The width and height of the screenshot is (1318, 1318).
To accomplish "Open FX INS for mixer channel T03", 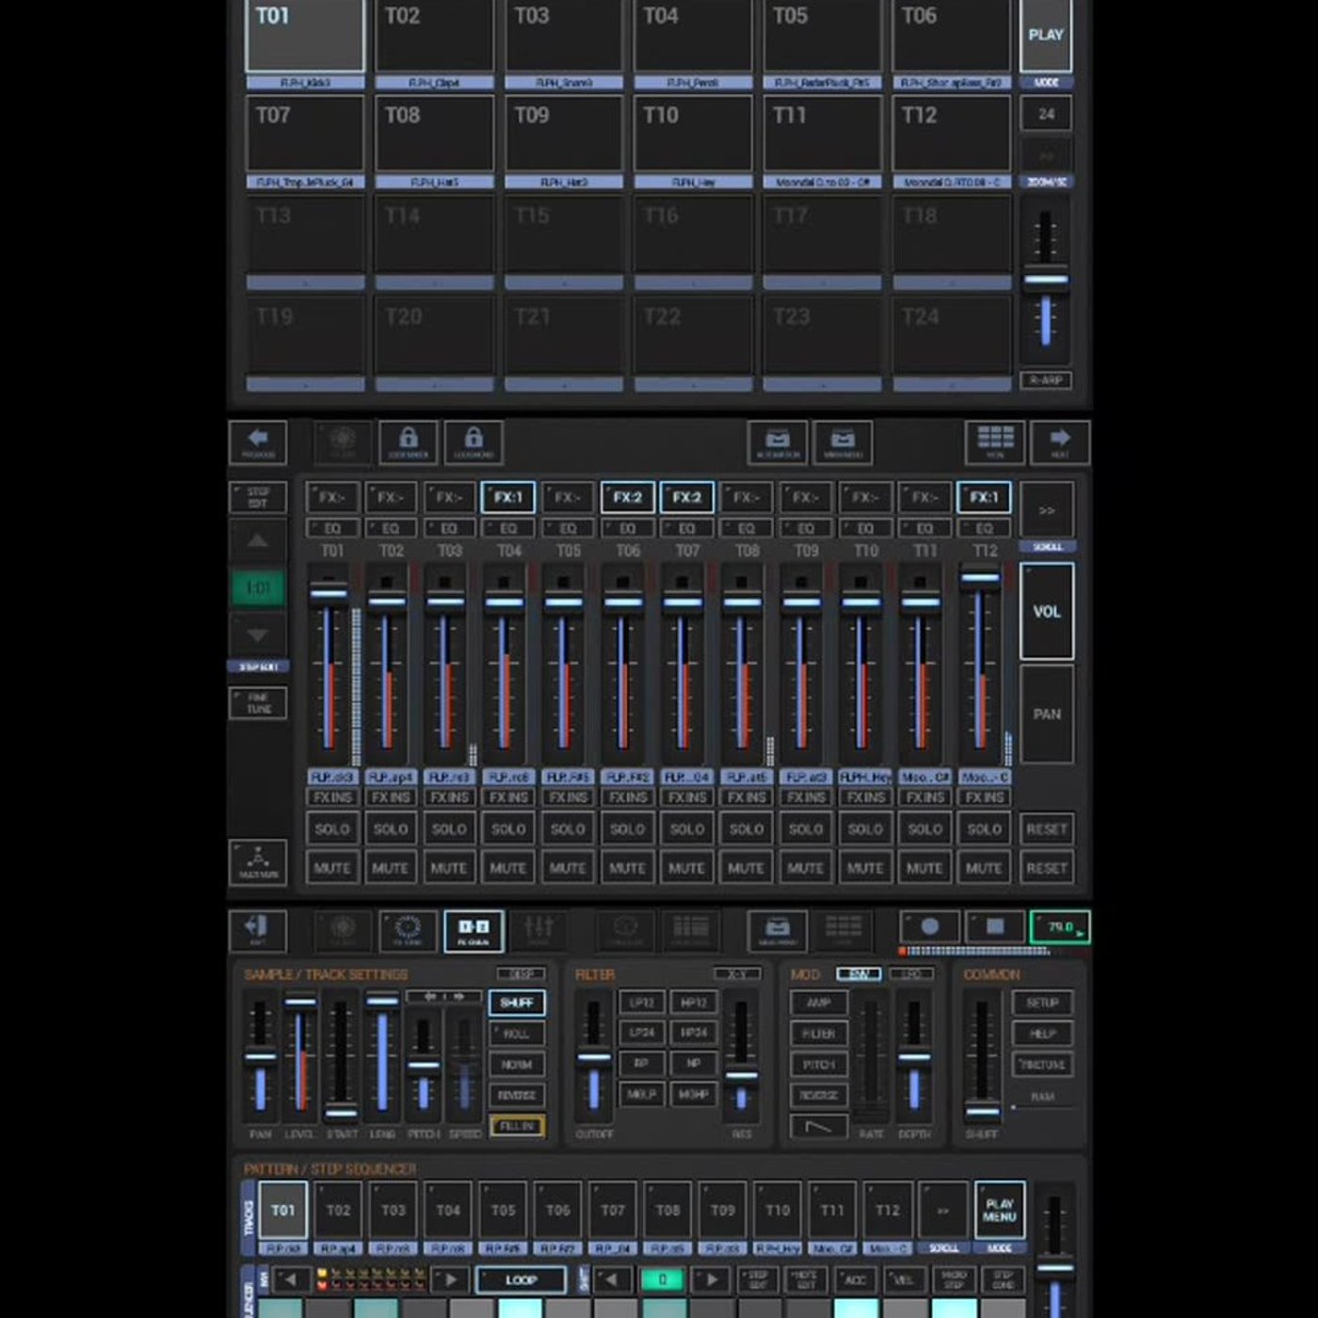I will tap(449, 797).
